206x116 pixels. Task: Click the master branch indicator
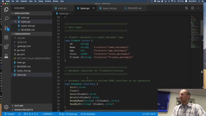tap(10, 114)
